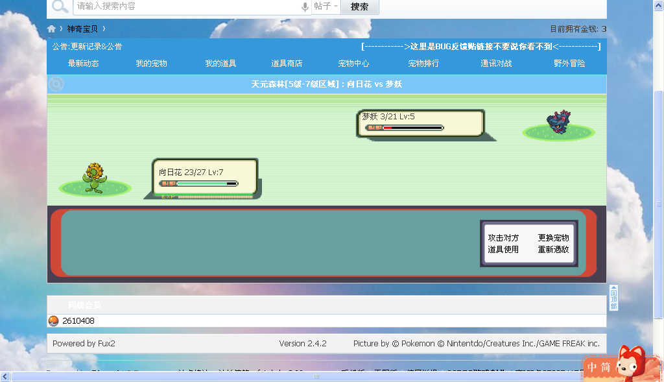This screenshot has height=382, width=664.
Task: Open the 宠物排行 menu
Action: pyautogui.click(x=423, y=64)
